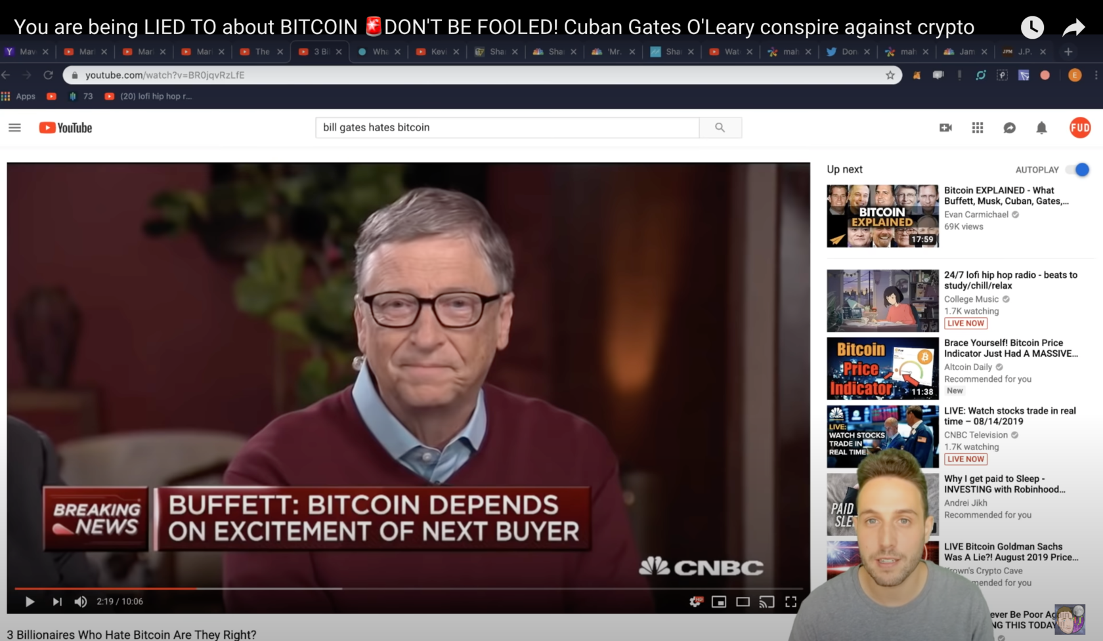
Task: Click the red video progress bar
Action: pos(105,589)
